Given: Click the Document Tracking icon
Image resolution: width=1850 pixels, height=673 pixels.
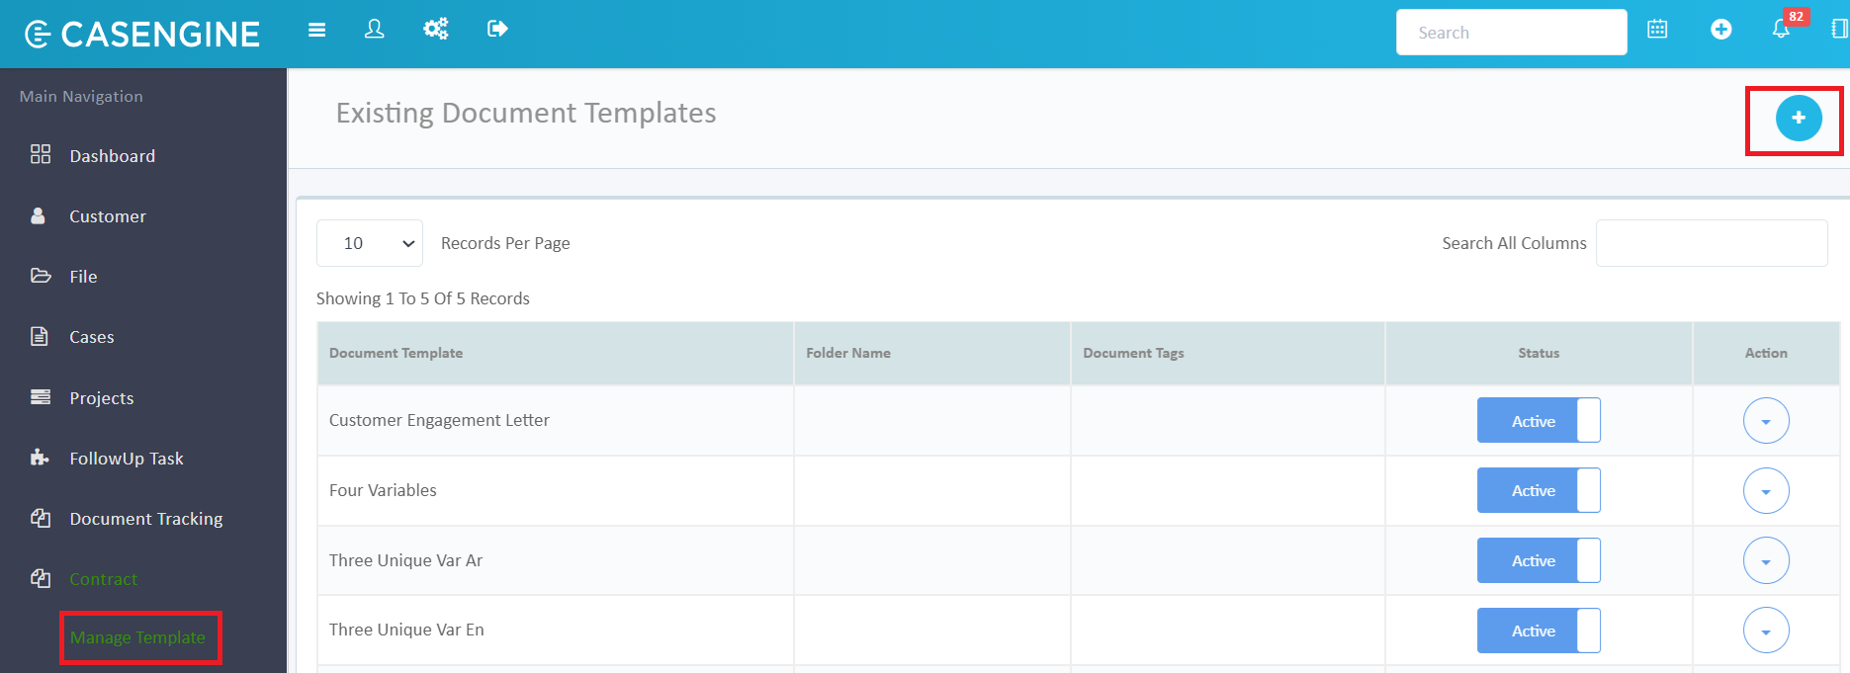Looking at the screenshot, I should pyautogui.click(x=41, y=518).
